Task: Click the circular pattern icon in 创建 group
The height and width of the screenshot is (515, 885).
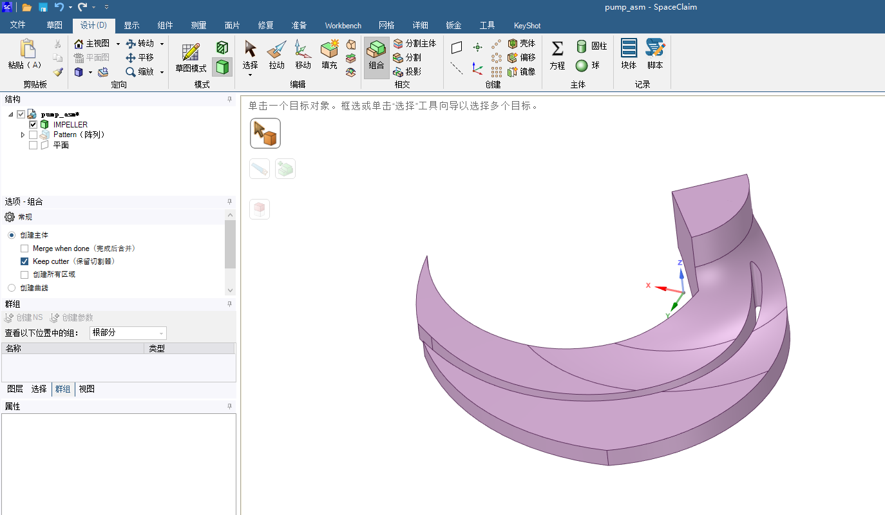Action: (x=497, y=57)
